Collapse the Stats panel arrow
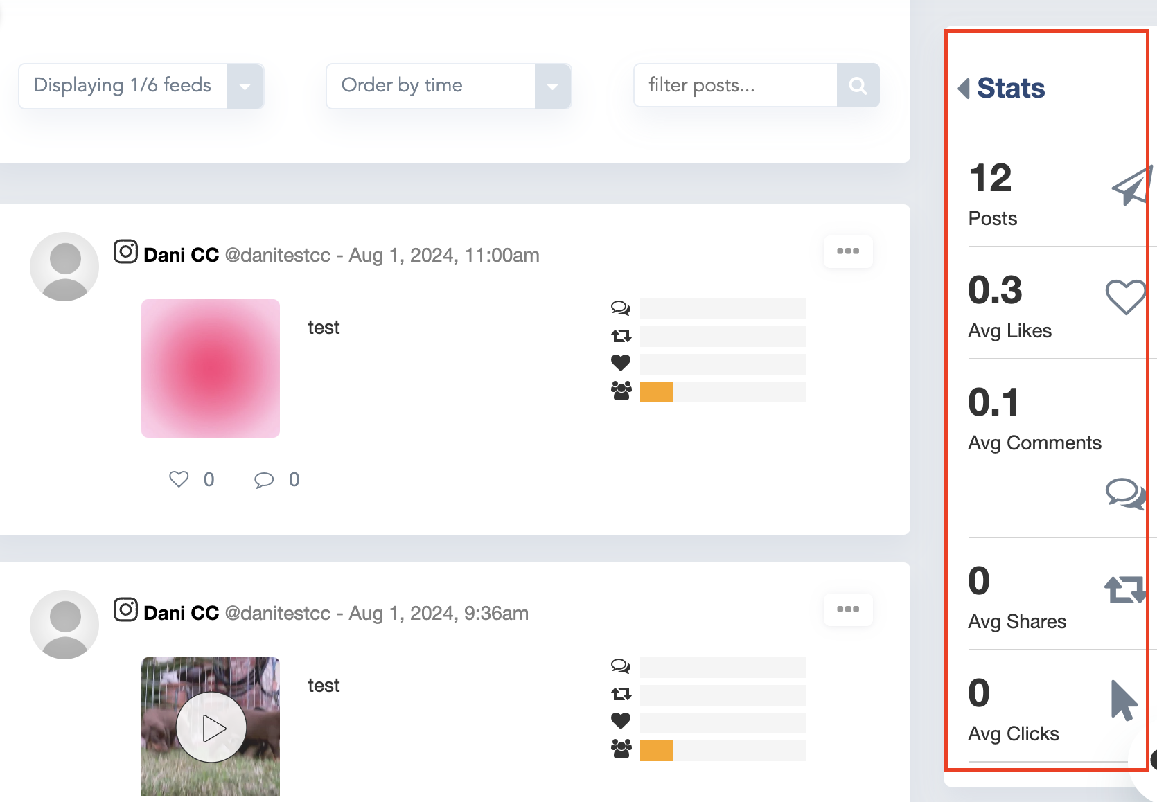The height and width of the screenshot is (802, 1157). (963, 88)
